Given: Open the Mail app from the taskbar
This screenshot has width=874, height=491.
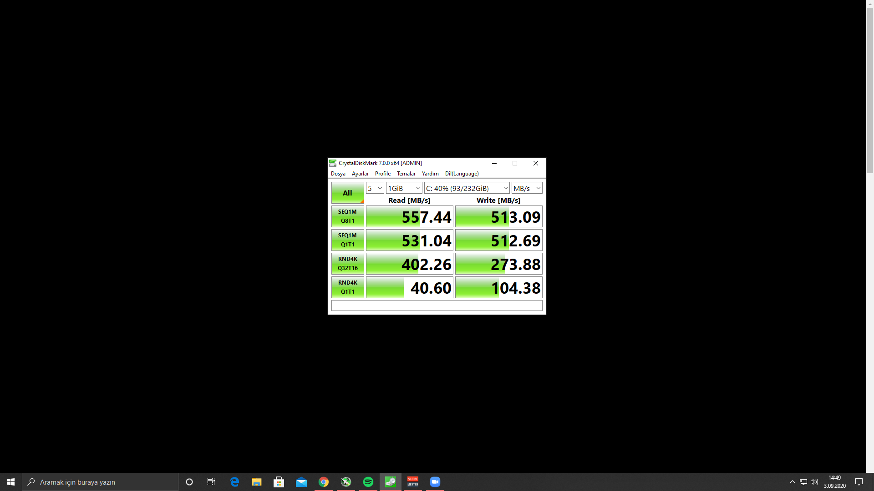Looking at the screenshot, I should pos(301,482).
